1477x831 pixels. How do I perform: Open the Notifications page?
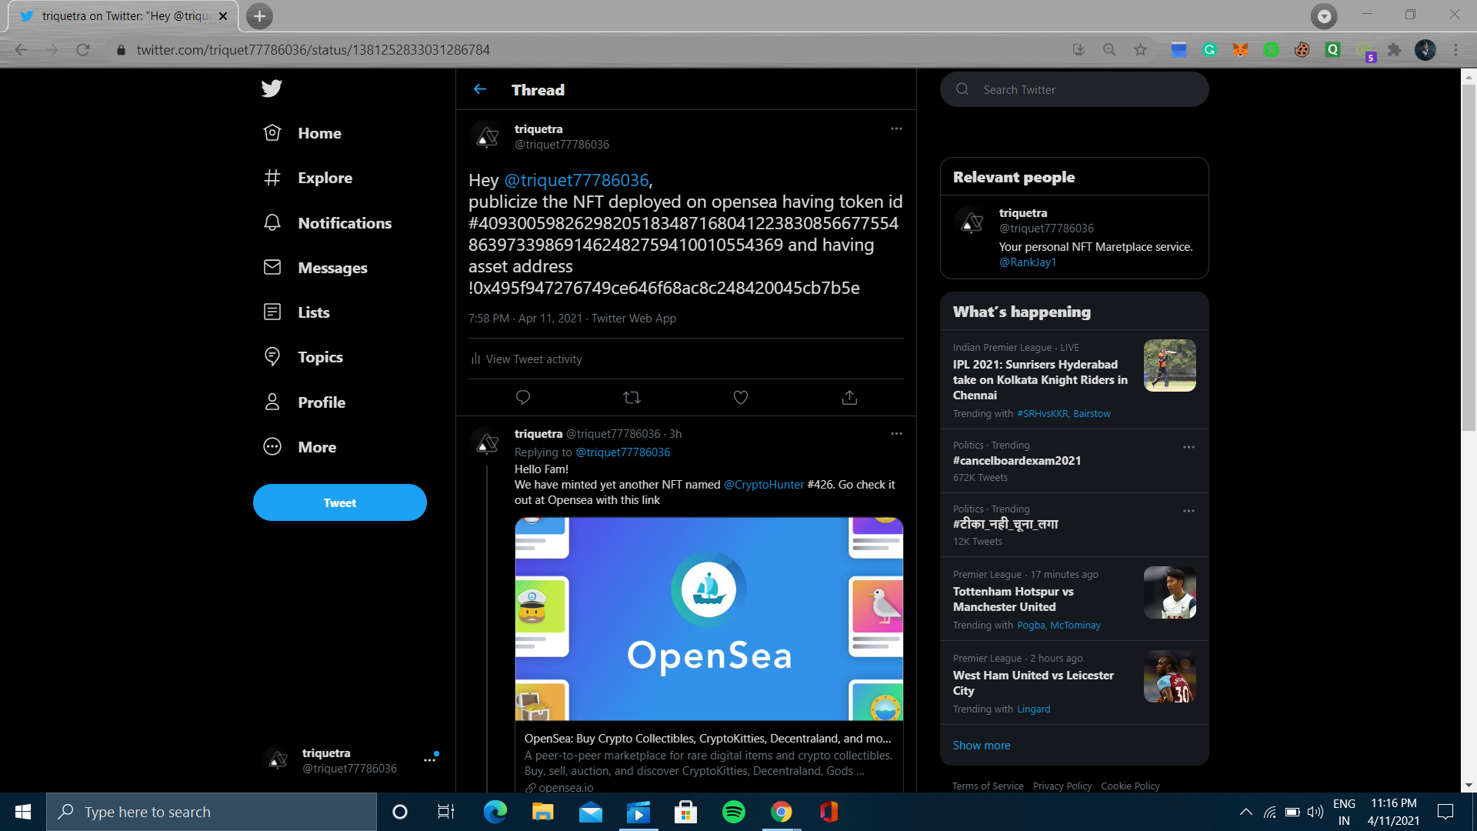pyautogui.click(x=344, y=223)
